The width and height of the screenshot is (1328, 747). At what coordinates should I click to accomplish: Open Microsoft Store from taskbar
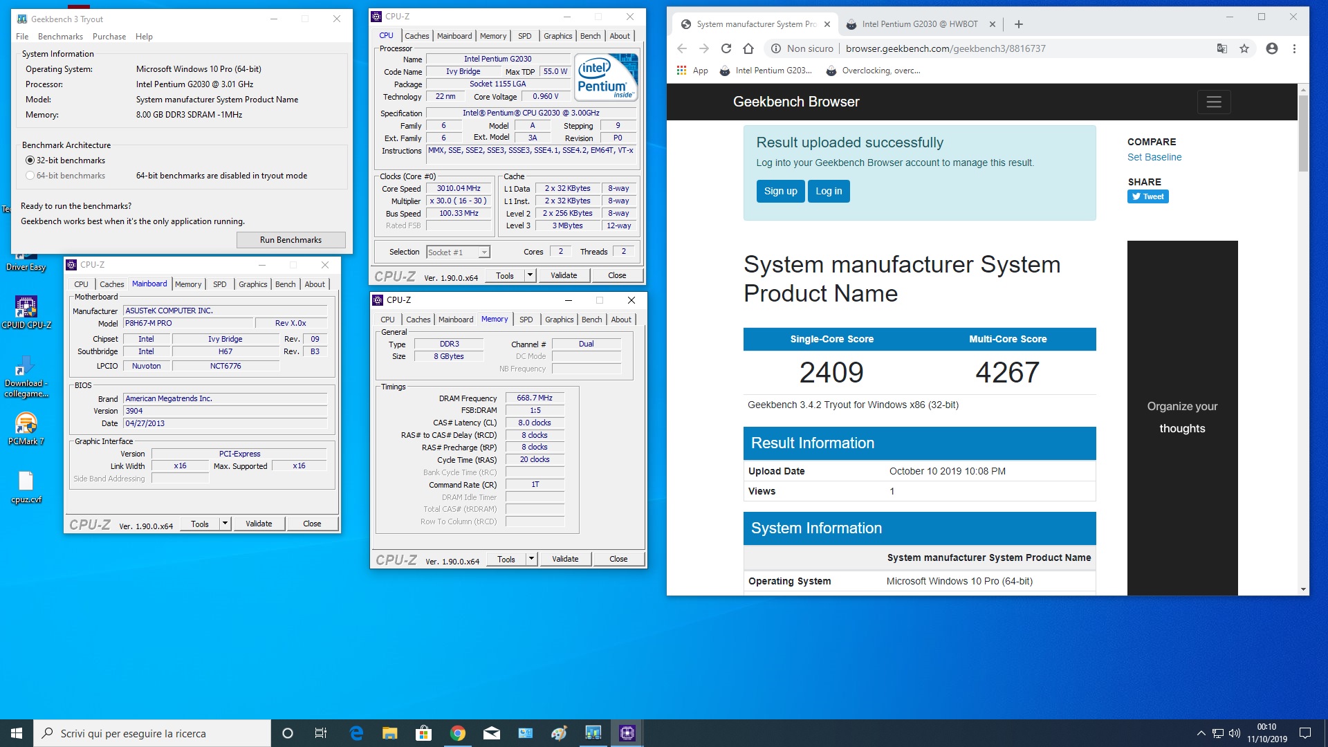pyautogui.click(x=424, y=733)
